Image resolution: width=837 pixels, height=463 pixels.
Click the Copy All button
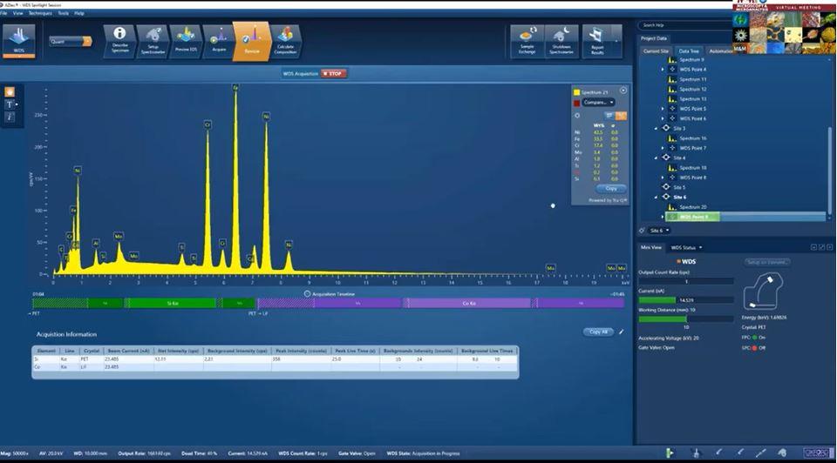click(598, 332)
